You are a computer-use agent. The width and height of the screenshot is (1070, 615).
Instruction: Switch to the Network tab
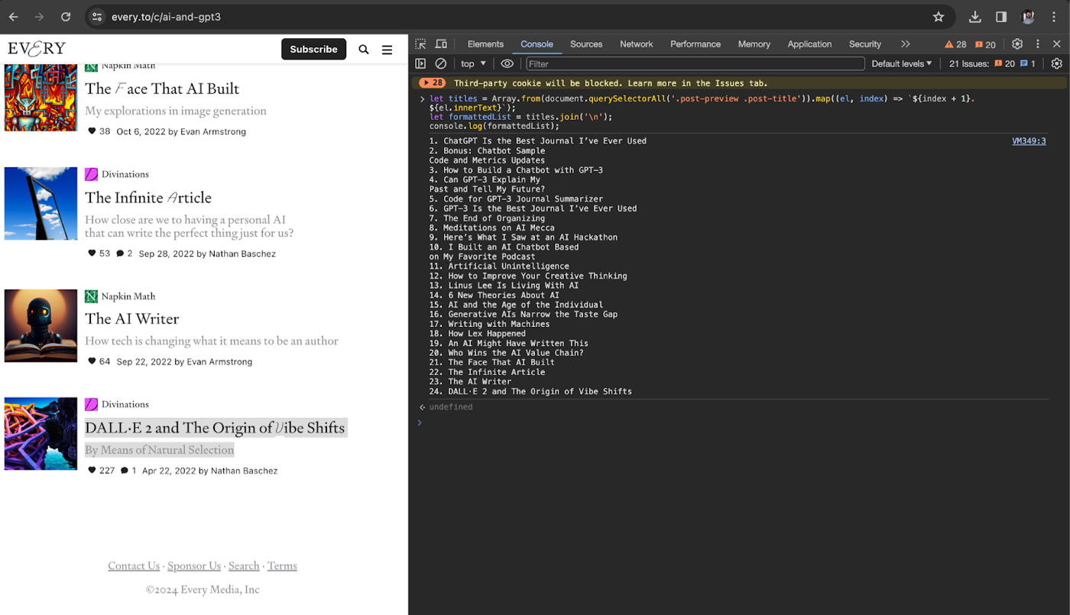pyautogui.click(x=636, y=44)
